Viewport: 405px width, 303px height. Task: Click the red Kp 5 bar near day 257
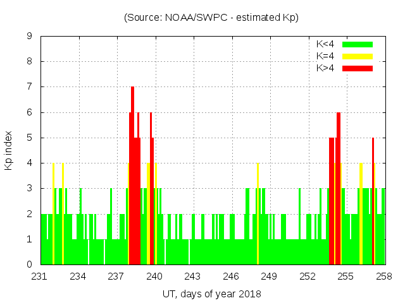pos(373,202)
